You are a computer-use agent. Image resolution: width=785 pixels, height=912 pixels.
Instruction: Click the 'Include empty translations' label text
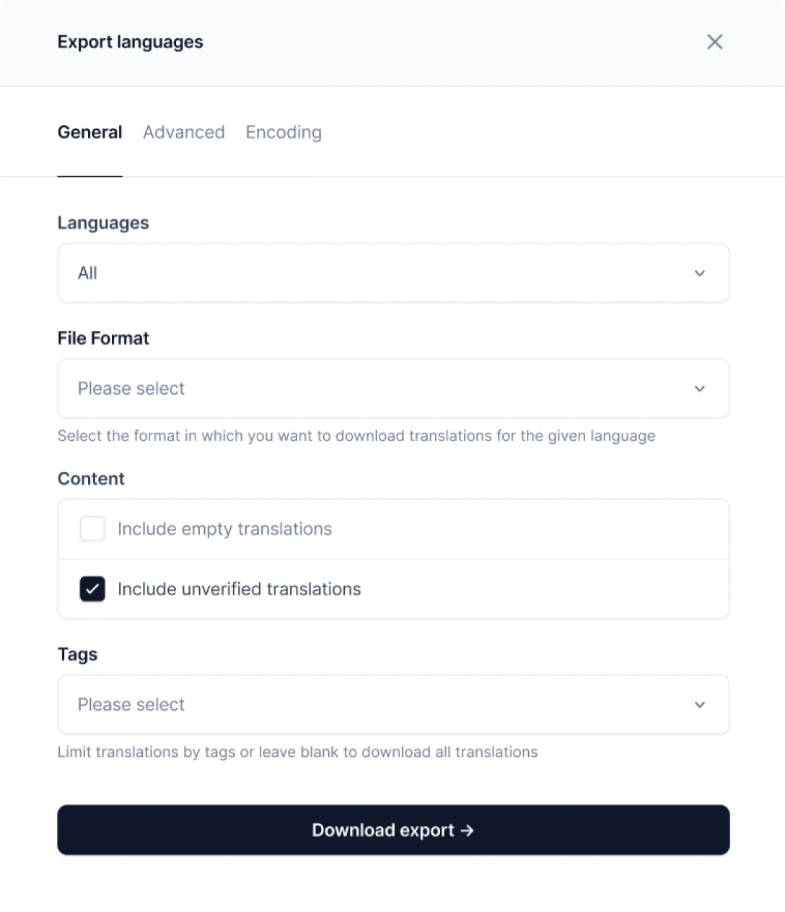click(224, 529)
